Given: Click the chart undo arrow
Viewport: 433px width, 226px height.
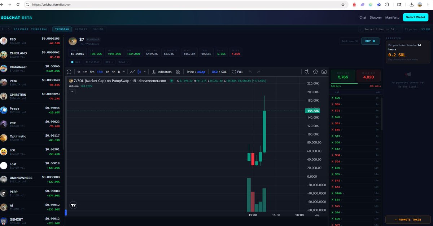Looking at the screenshot, I should (x=250, y=72).
